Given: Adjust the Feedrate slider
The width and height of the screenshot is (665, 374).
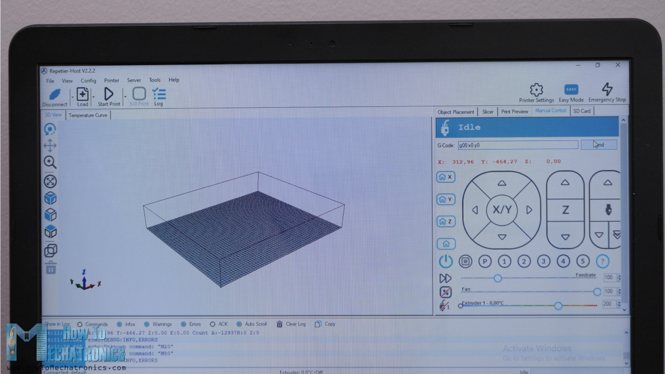Looking at the screenshot, I should (497, 279).
